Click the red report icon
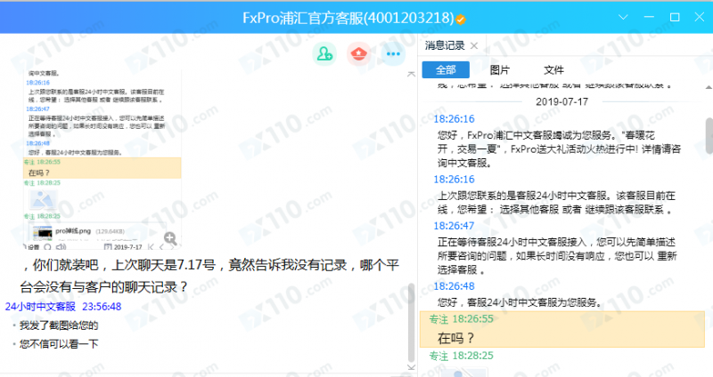This screenshot has height=377, width=713. point(359,53)
